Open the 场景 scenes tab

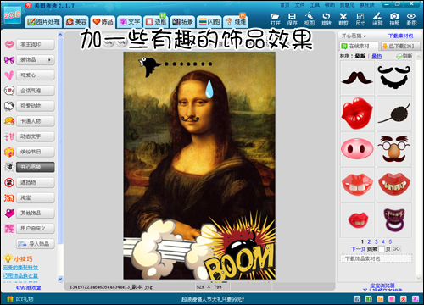click(x=182, y=22)
